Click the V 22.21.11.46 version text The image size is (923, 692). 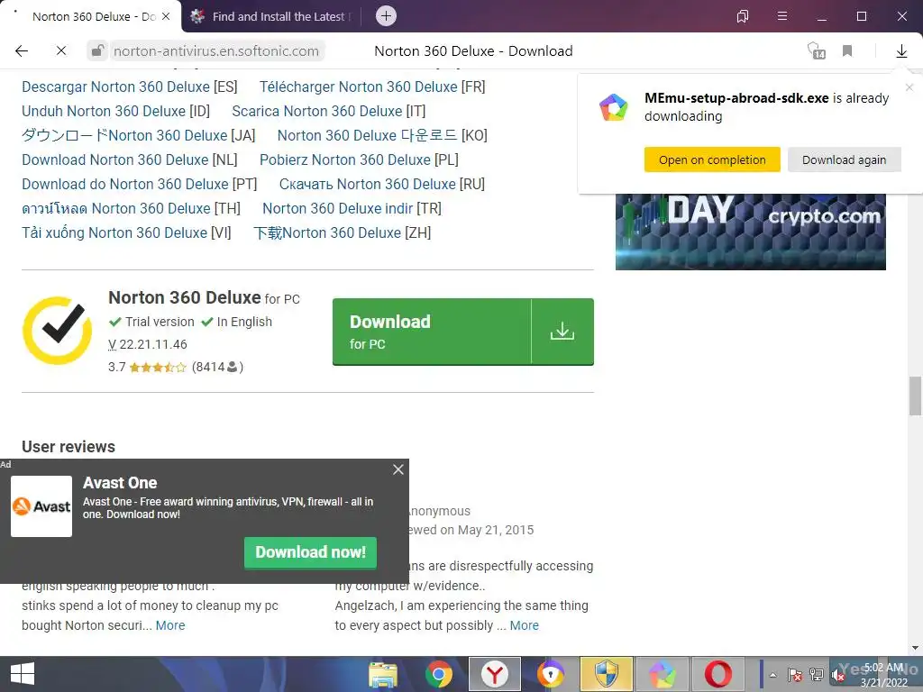click(x=148, y=345)
